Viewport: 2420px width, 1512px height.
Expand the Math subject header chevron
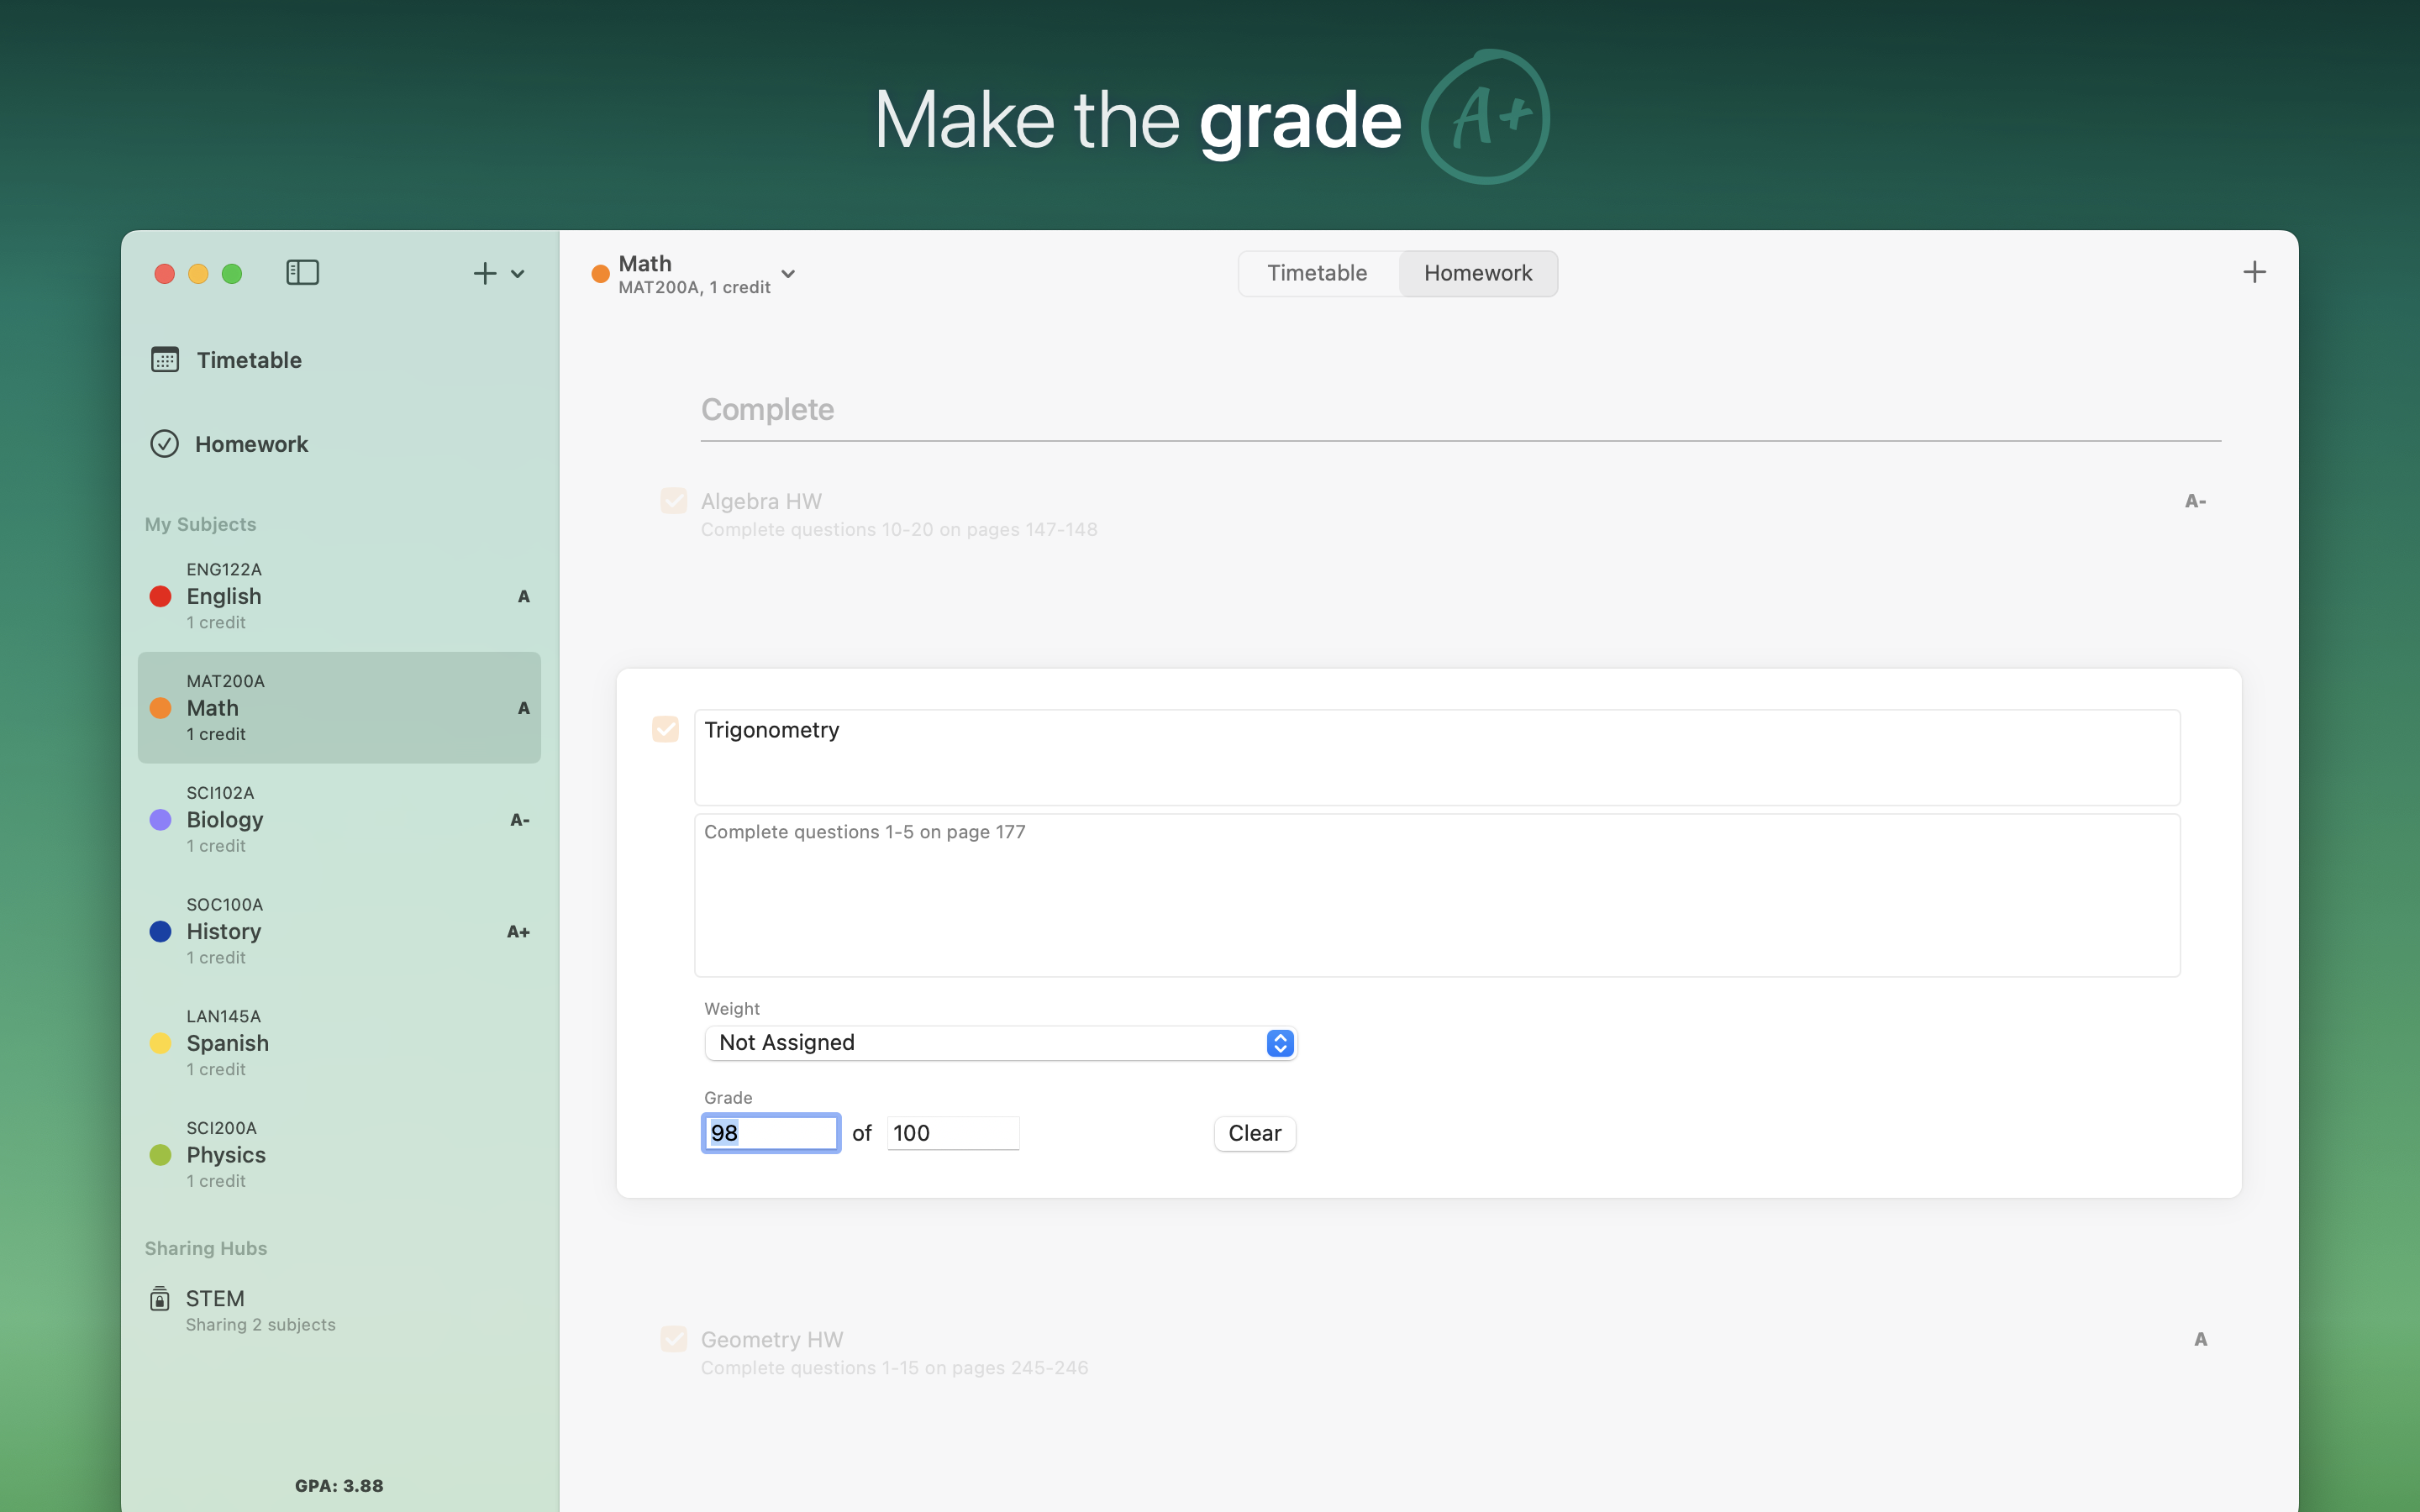(788, 274)
